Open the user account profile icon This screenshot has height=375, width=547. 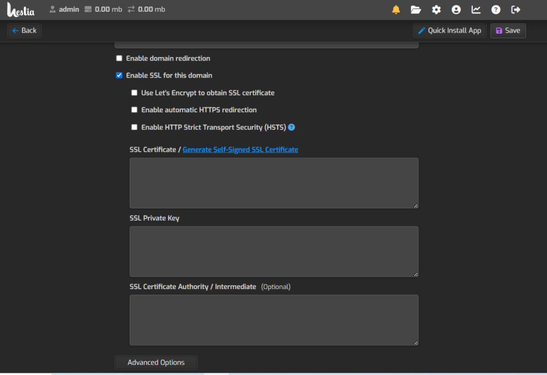[x=456, y=10]
